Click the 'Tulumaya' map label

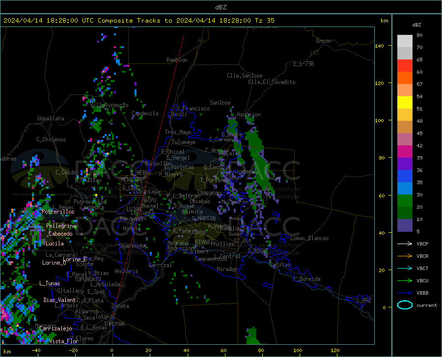tap(184, 142)
